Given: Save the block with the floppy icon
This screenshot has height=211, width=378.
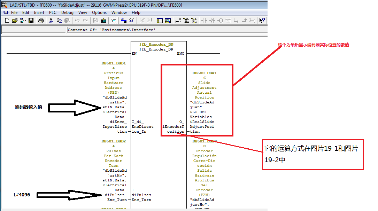Looking at the screenshot, I should pyautogui.click(x=31, y=21).
